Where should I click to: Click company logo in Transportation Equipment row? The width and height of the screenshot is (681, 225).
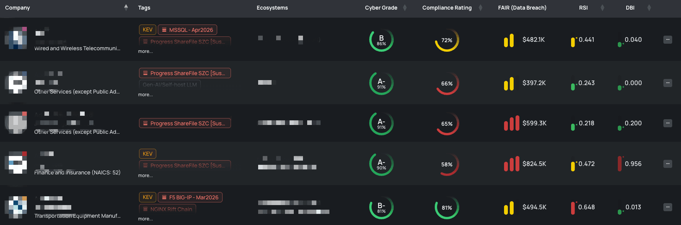[16, 207]
